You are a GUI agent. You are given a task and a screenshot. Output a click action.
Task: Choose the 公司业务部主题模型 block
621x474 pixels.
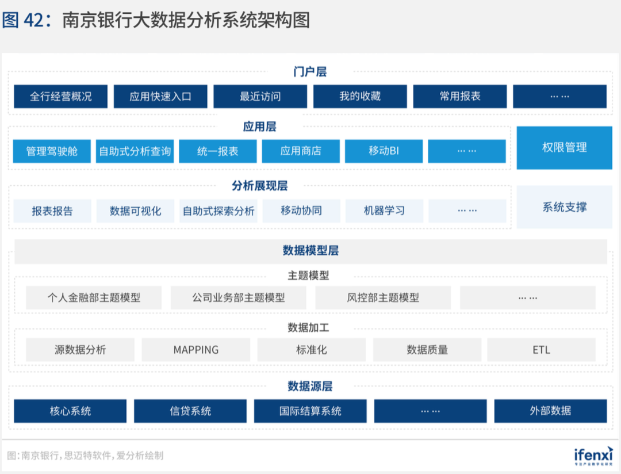[239, 297]
